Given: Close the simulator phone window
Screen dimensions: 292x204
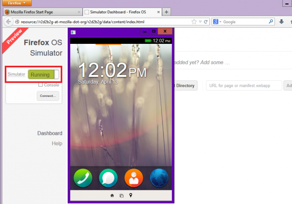Looking at the screenshot, I should 165,31.
